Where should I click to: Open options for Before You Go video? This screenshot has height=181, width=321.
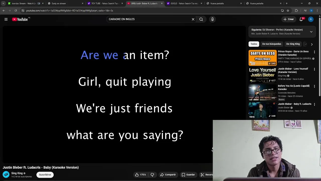tap(314, 86)
